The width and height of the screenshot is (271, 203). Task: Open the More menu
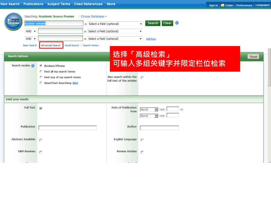(x=111, y=4)
